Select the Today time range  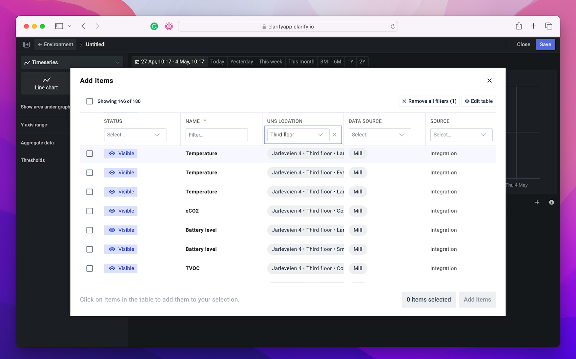pyautogui.click(x=217, y=62)
